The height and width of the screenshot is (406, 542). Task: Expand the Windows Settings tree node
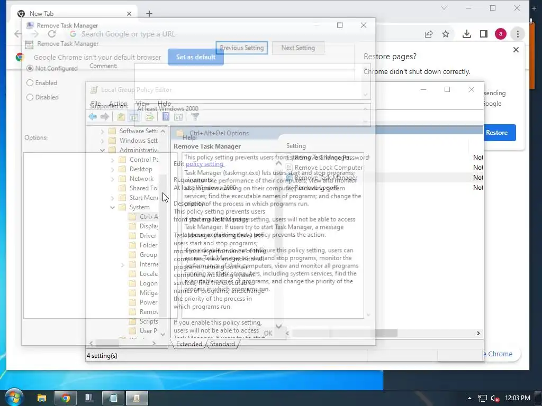coord(102,141)
